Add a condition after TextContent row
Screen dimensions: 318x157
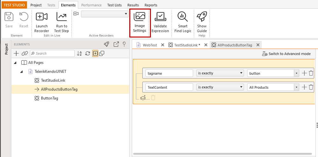click(x=304, y=87)
